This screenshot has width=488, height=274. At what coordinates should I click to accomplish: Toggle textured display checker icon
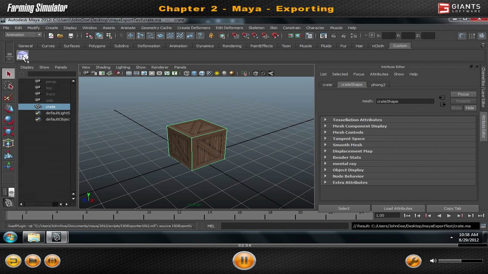(x=209, y=73)
